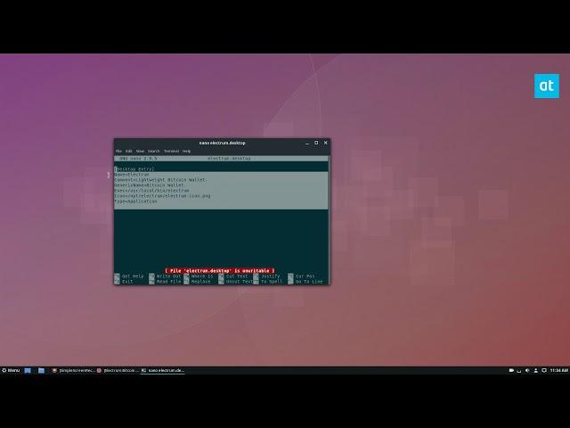Close the nano electrum.desktop window
This screenshot has width=570, height=428.
(x=326, y=143)
